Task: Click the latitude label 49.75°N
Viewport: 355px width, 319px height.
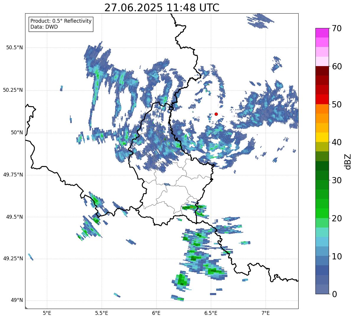Action: point(13,175)
